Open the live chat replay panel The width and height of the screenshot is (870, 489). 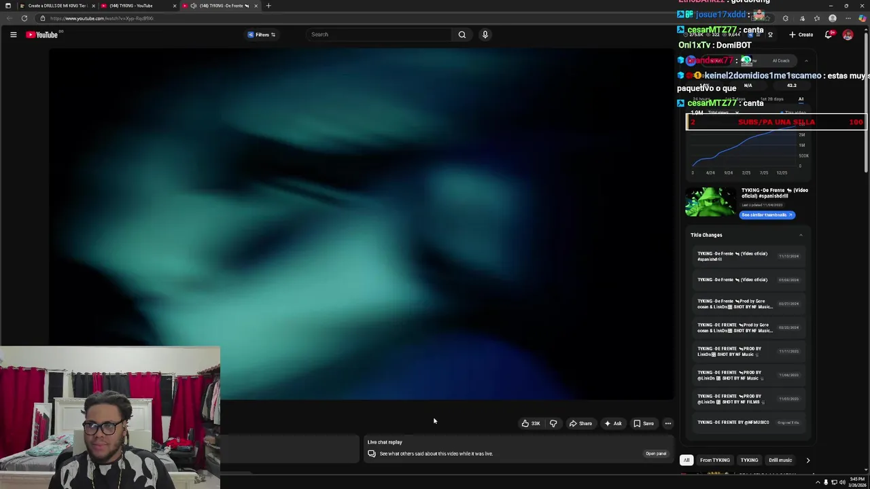(x=656, y=454)
